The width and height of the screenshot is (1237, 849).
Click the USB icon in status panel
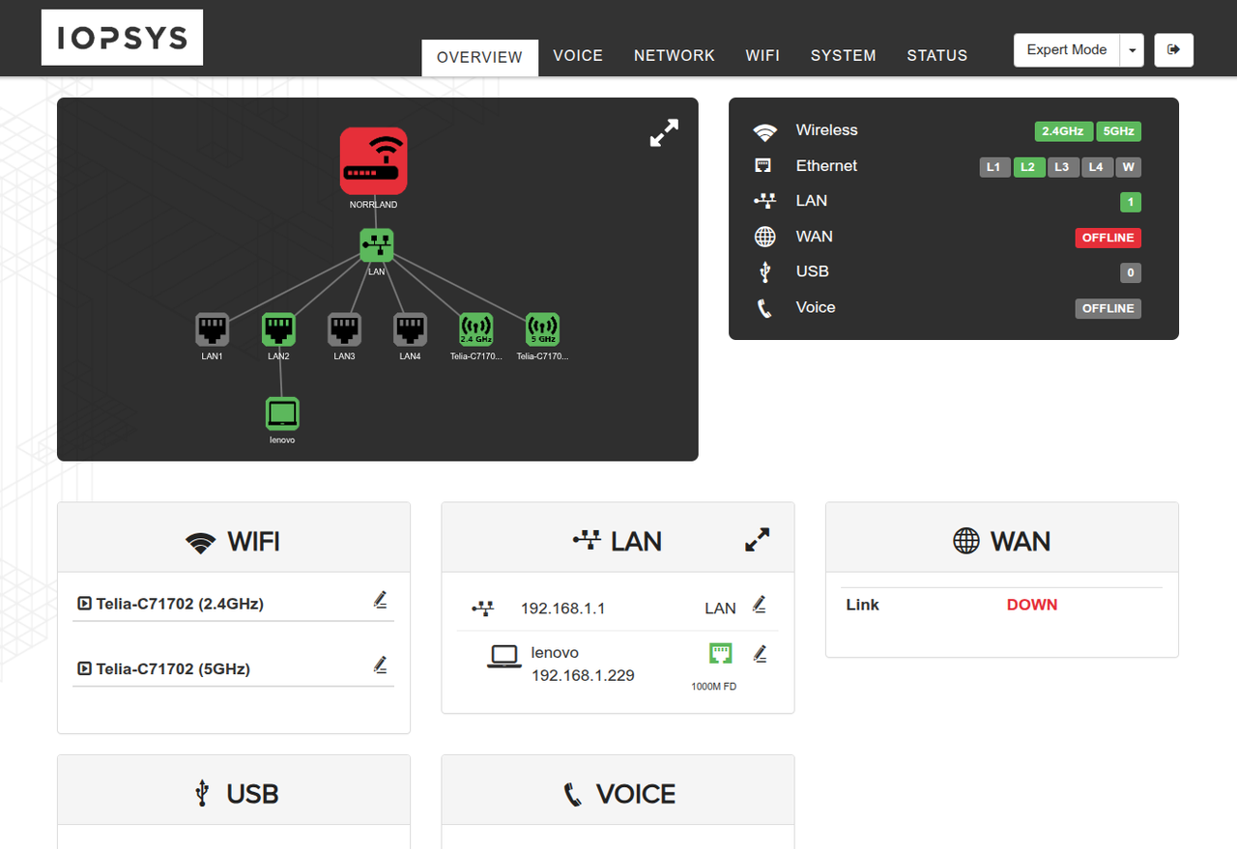765,272
